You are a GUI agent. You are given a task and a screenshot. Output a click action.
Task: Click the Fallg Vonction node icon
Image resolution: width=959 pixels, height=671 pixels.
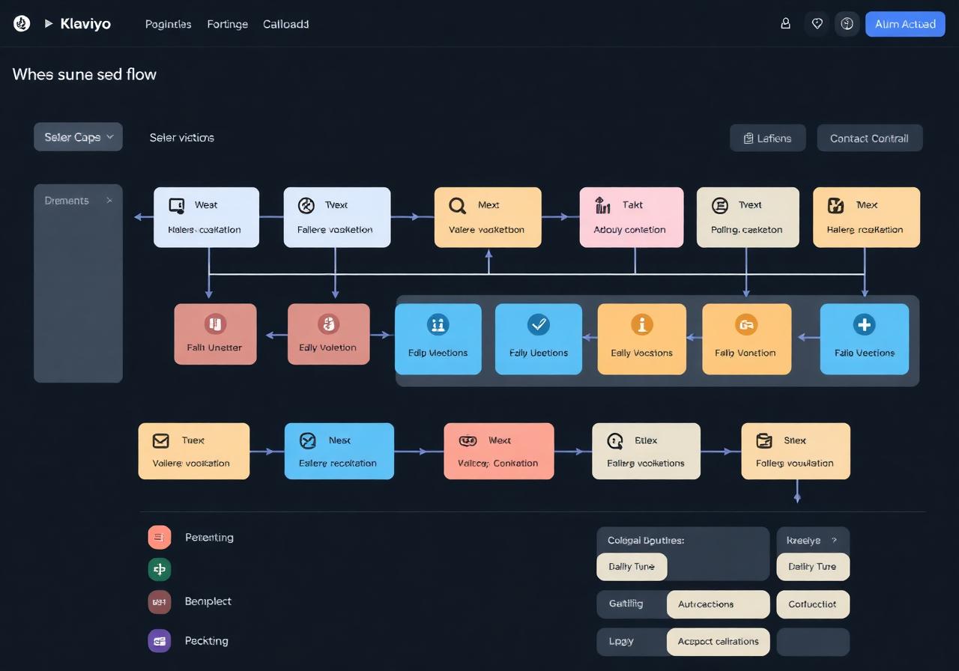(745, 324)
